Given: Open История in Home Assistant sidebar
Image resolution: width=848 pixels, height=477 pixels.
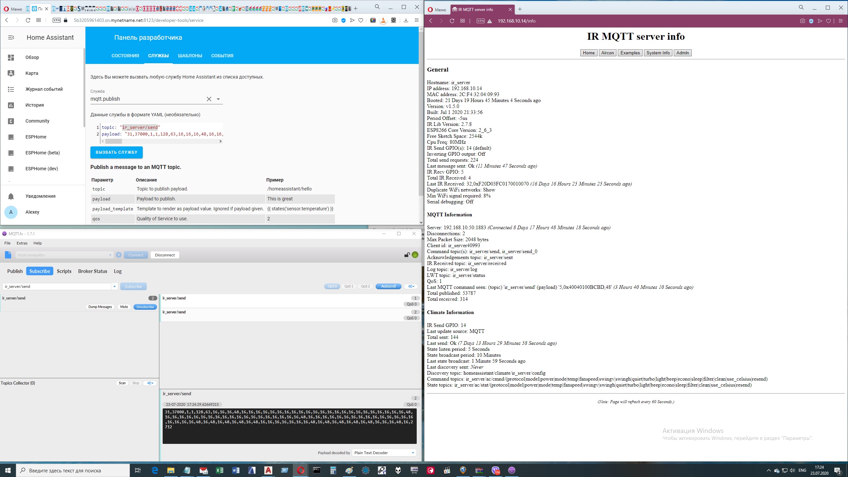Looking at the screenshot, I should tap(34, 105).
